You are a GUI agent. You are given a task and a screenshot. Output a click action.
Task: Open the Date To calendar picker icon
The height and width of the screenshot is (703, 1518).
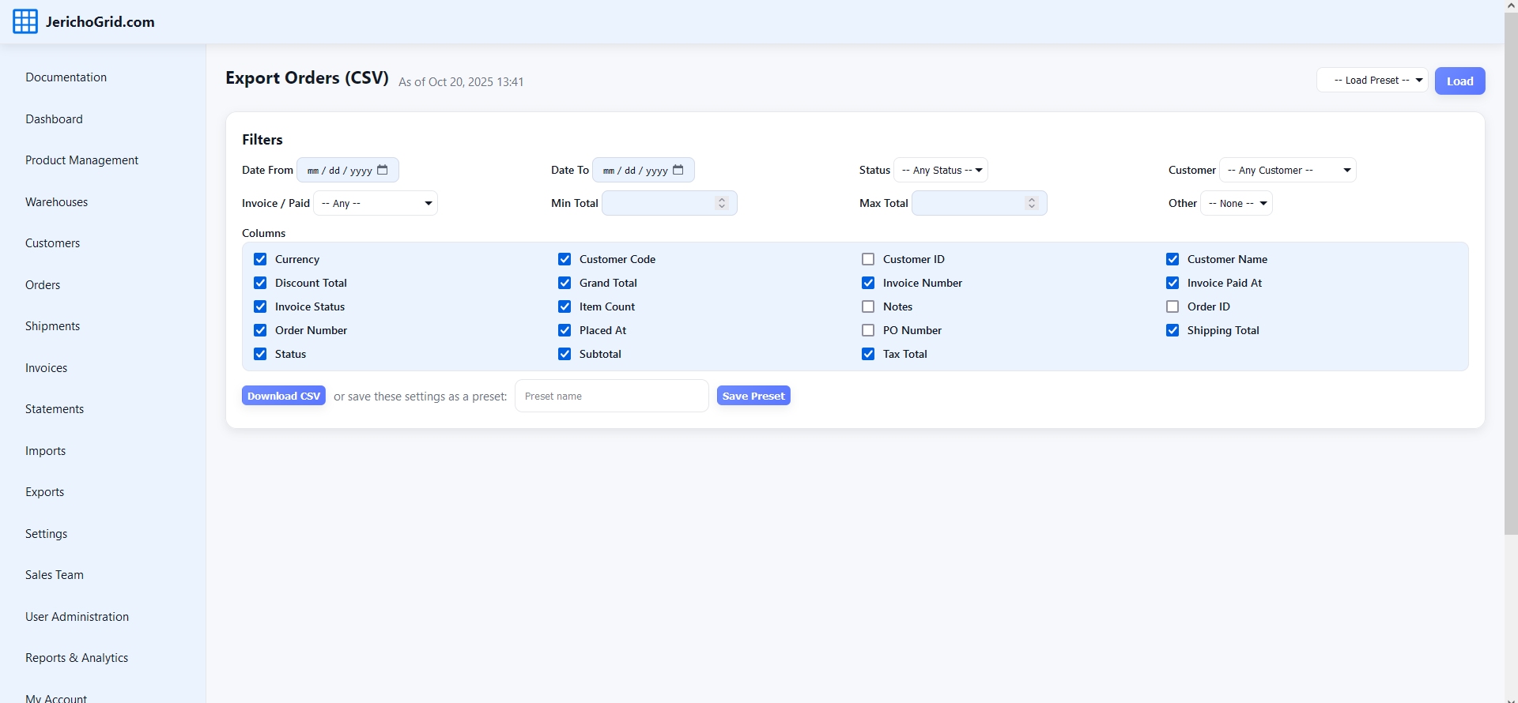point(678,170)
